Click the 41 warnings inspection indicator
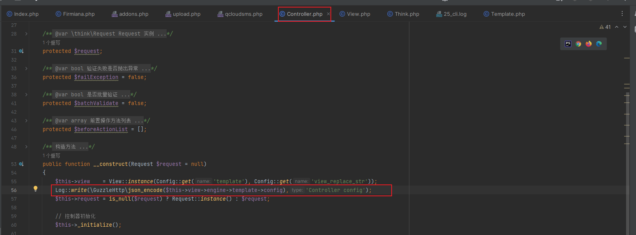The width and height of the screenshot is (636, 235). 605,27
